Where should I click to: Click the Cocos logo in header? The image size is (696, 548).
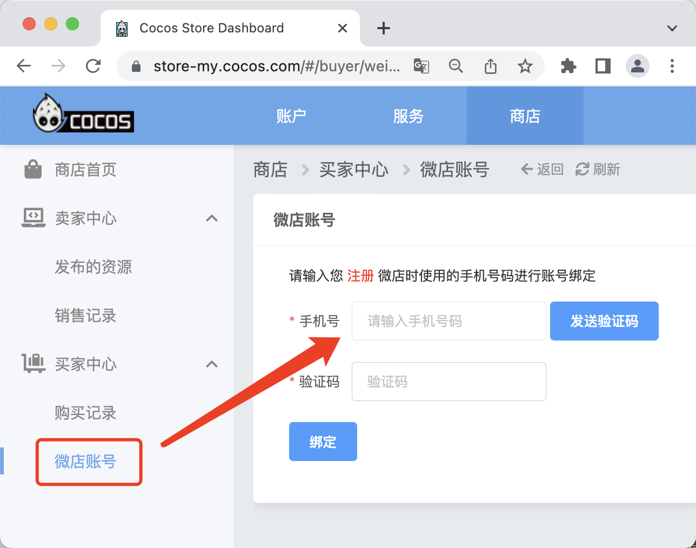click(83, 114)
